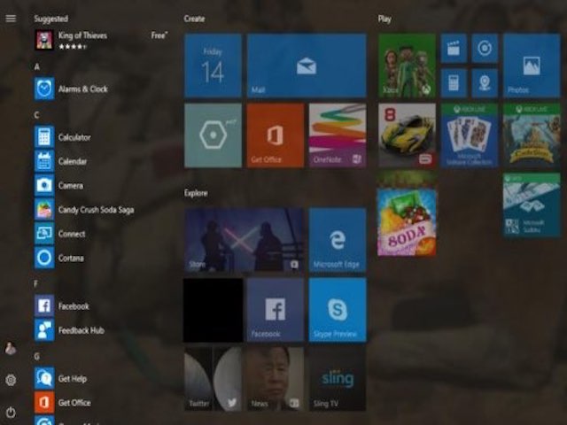This screenshot has width=567, height=425.
Task: Click the letter G section header
Action: pyautogui.click(x=36, y=357)
